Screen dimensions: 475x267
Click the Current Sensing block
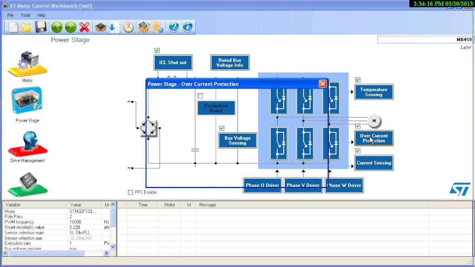(374, 163)
